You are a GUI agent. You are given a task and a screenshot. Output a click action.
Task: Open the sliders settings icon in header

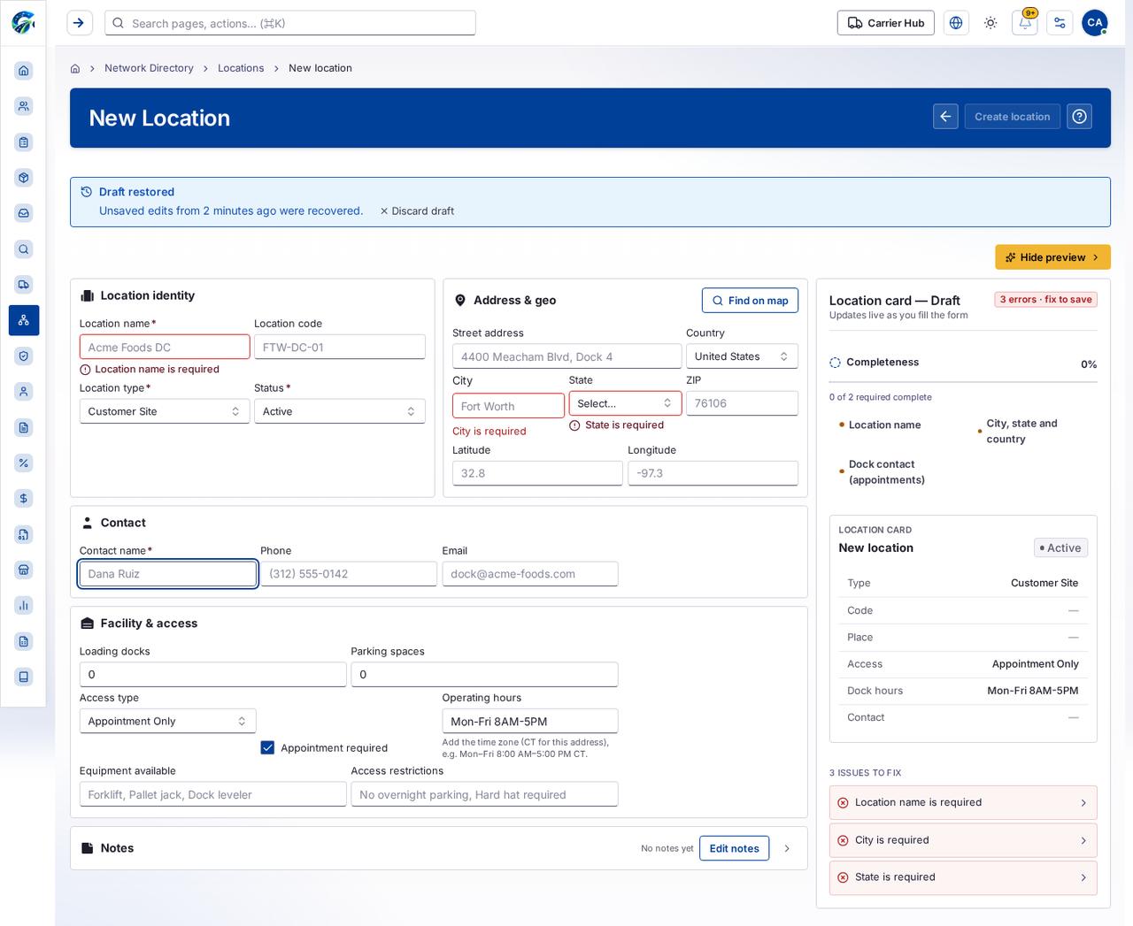pos(1060,23)
